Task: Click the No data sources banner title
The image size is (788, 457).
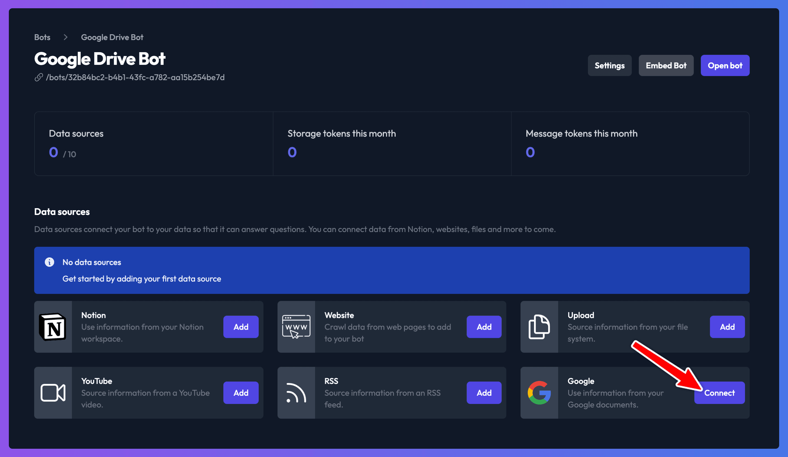Action: (x=92, y=262)
